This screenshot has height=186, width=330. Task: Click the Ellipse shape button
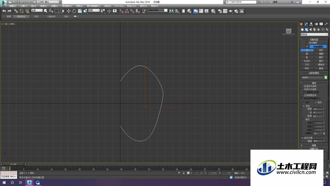tap(321, 54)
